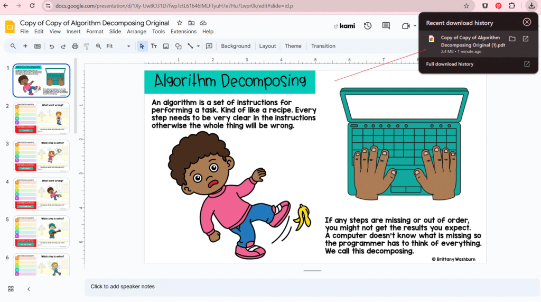Click the browser forward arrow
Image resolution: width=541 pixels, height=302 pixels.
(x=18, y=5)
